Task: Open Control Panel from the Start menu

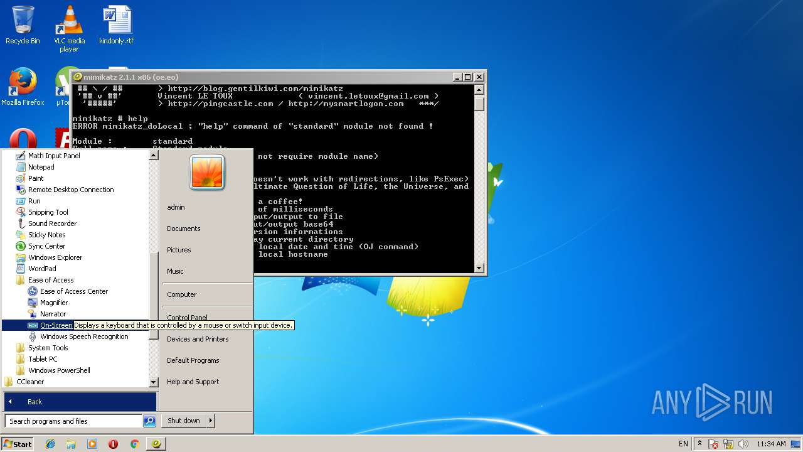Action: (x=187, y=318)
